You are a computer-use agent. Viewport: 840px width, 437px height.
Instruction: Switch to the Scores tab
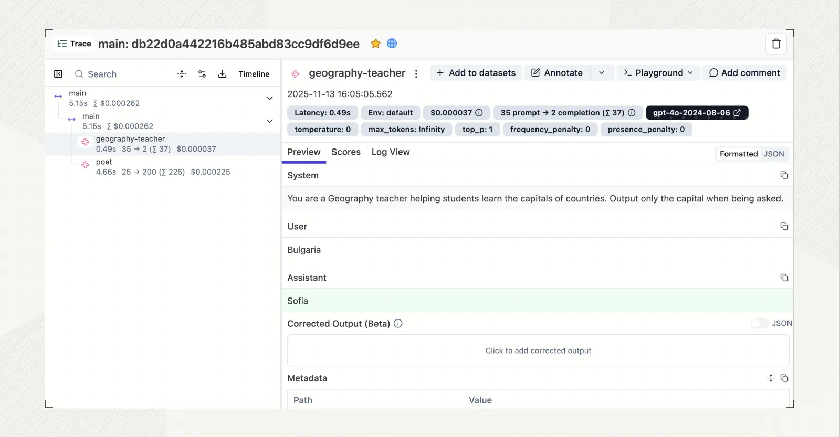(346, 152)
